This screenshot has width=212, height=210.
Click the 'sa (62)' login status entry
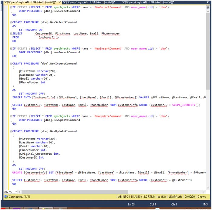pyautogui.click(x=162, y=197)
